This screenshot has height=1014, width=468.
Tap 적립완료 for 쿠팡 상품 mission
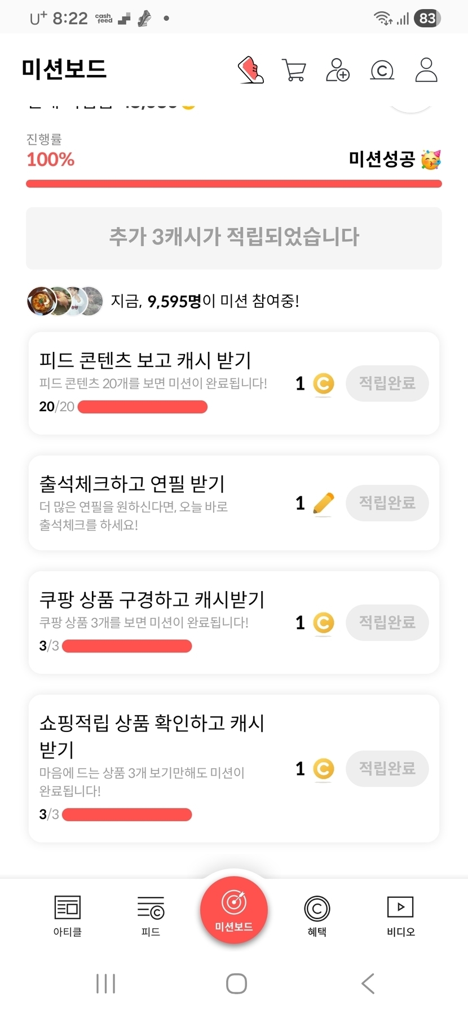tap(387, 623)
